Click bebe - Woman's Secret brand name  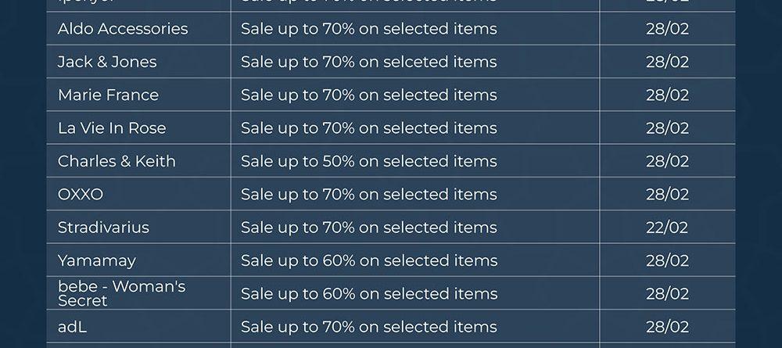(x=121, y=293)
